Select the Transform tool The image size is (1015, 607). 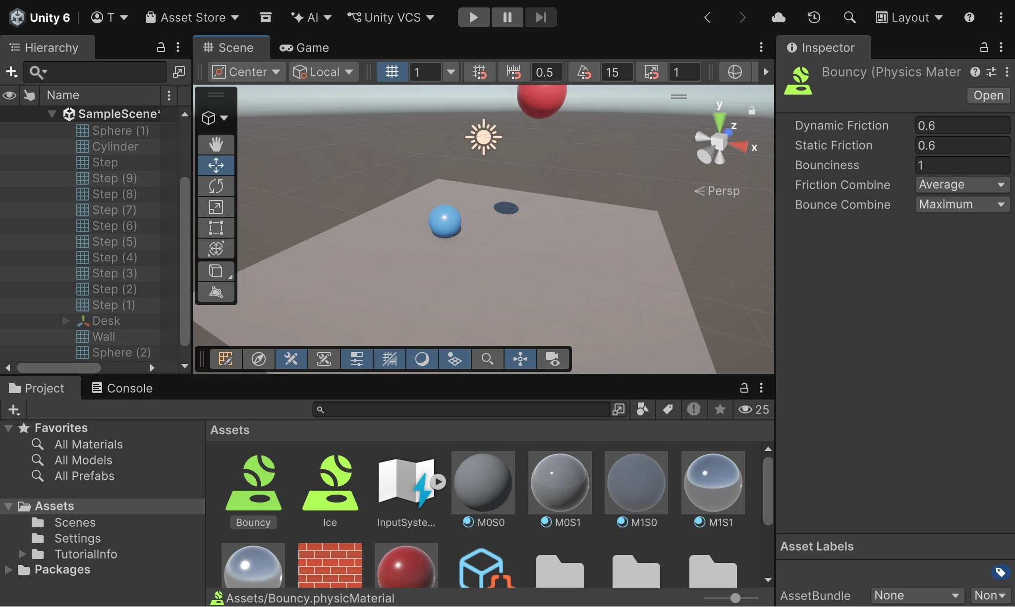[x=216, y=248]
